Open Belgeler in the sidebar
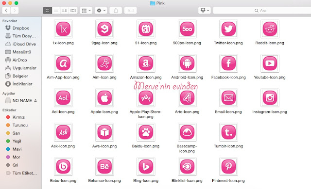311x189 pixels. pos(21,76)
